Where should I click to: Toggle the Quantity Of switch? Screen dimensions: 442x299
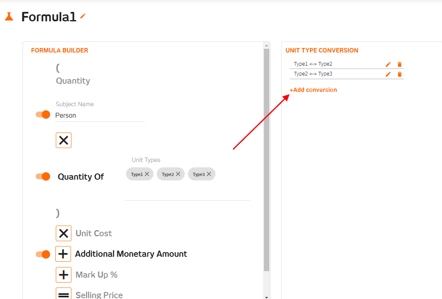43,176
